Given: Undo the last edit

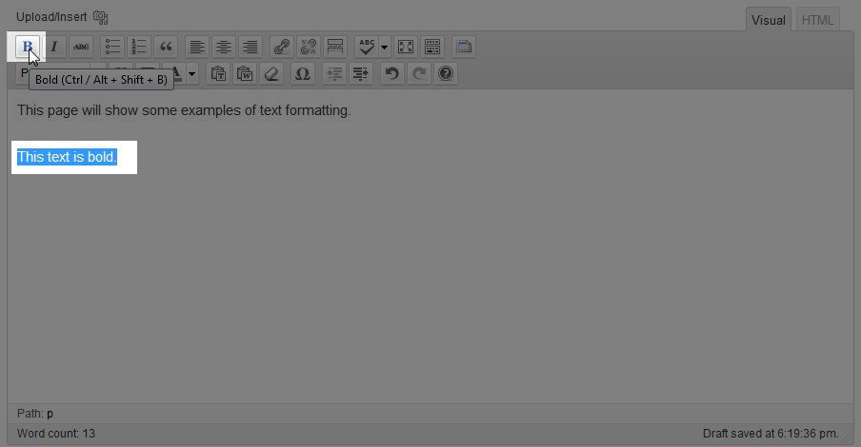Looking at the screenshot, I should point(391,73).
